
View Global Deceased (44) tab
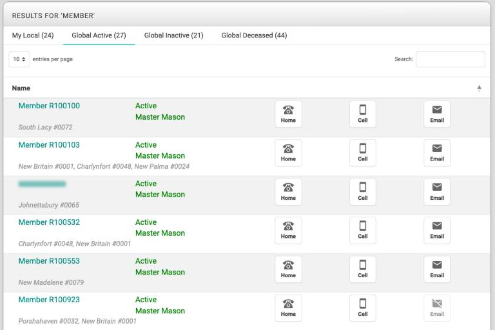pos(254,35)
